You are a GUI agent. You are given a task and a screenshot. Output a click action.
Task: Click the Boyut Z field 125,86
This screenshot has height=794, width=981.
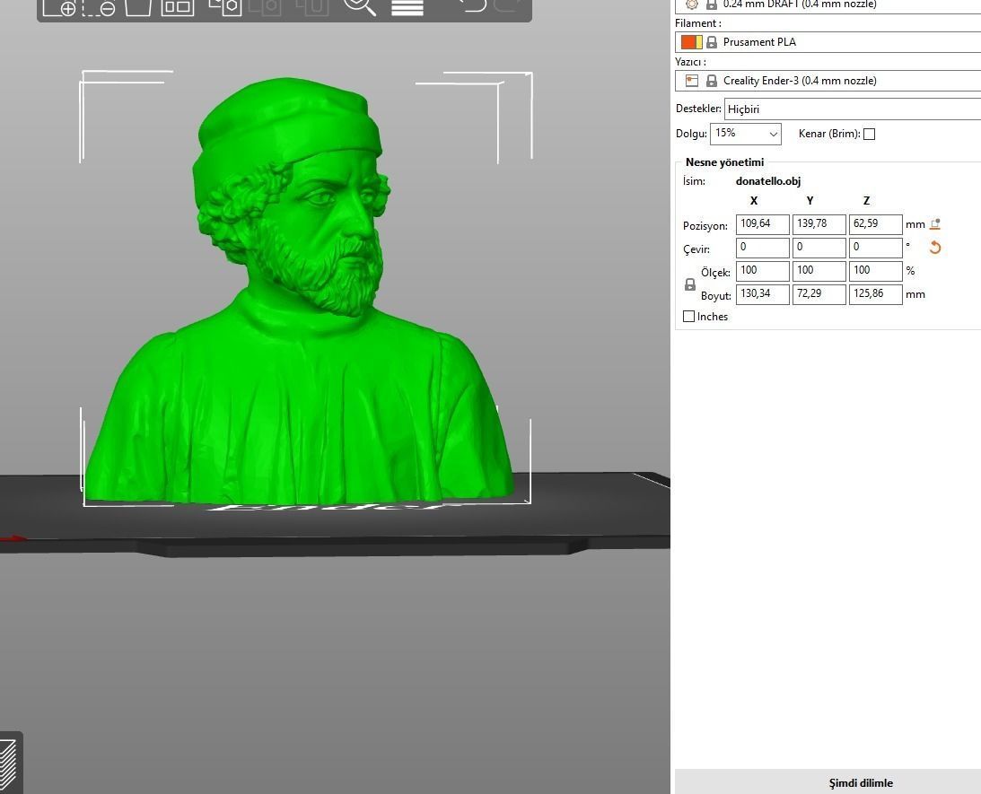[875, 294]
